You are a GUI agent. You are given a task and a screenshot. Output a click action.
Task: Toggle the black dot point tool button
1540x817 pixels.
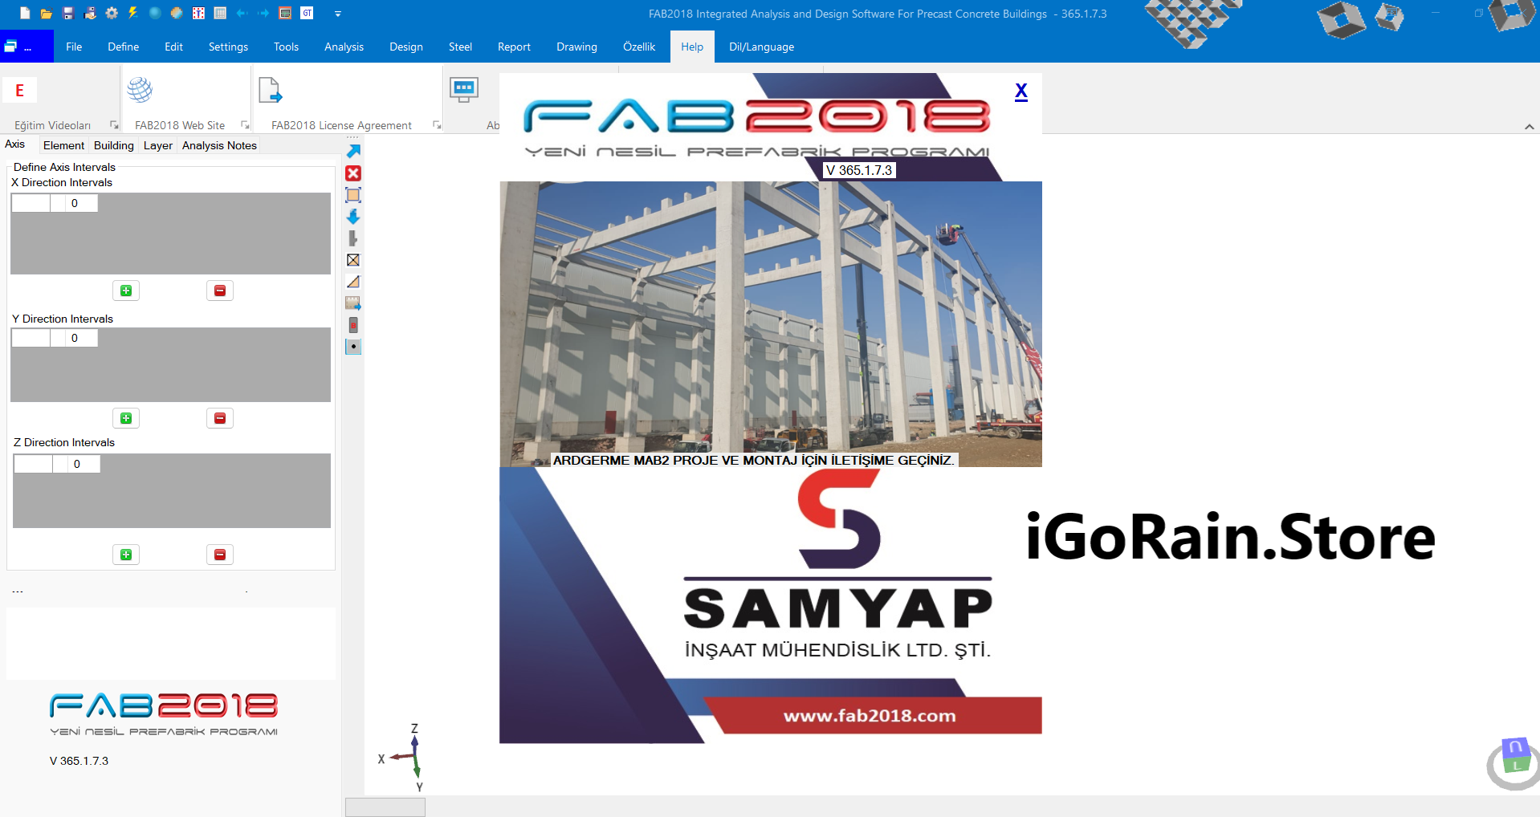(x=353, y=347)
